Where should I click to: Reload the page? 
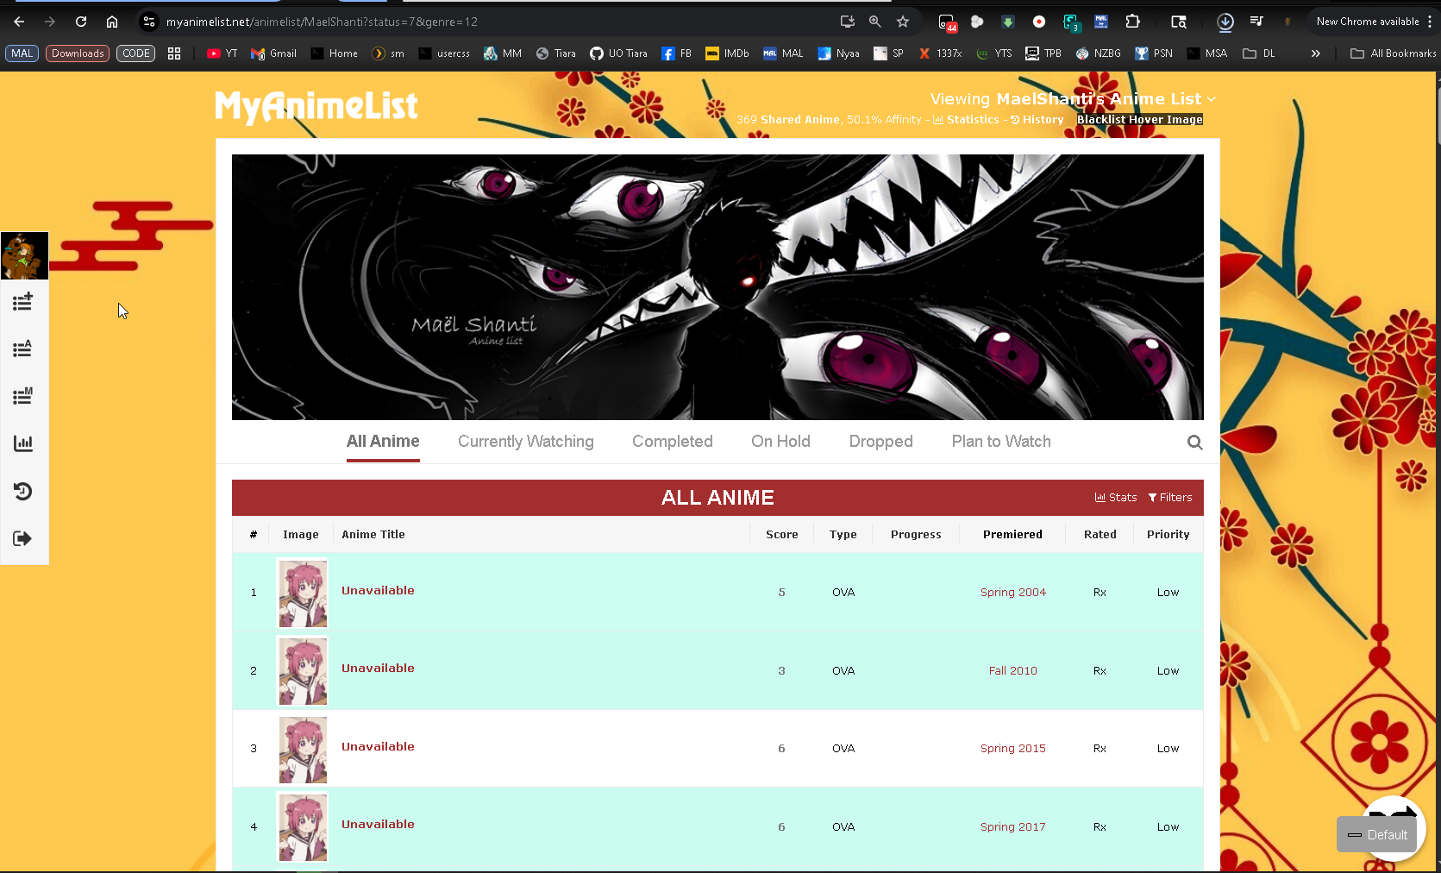click(x=81, y=22)
